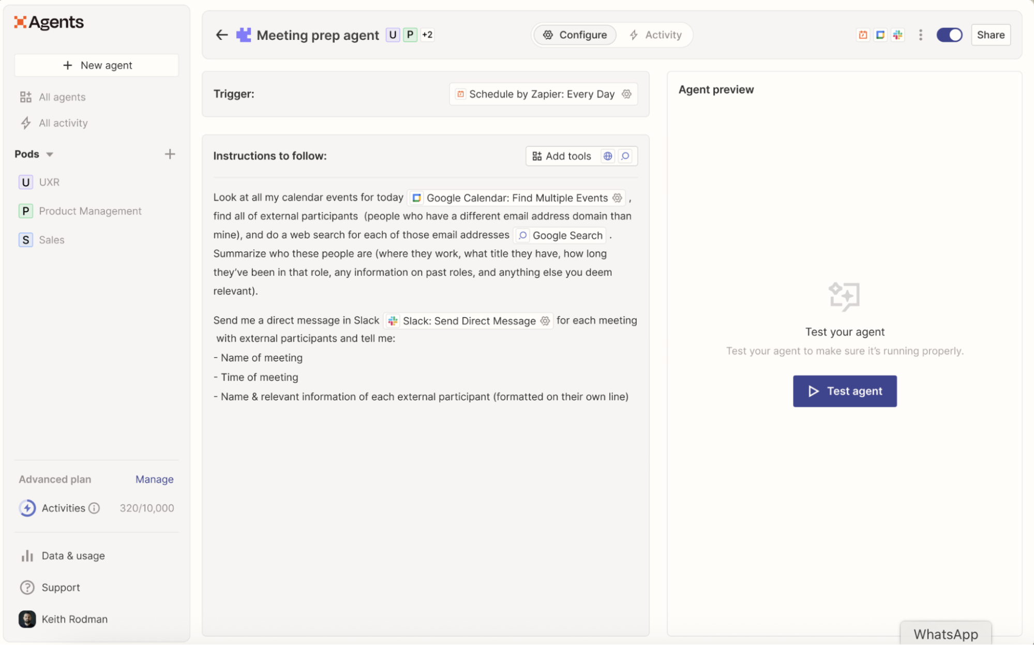Click the Slack icon in the top header
This screenshot has height=645, width=1034.
tap(898, 35)
